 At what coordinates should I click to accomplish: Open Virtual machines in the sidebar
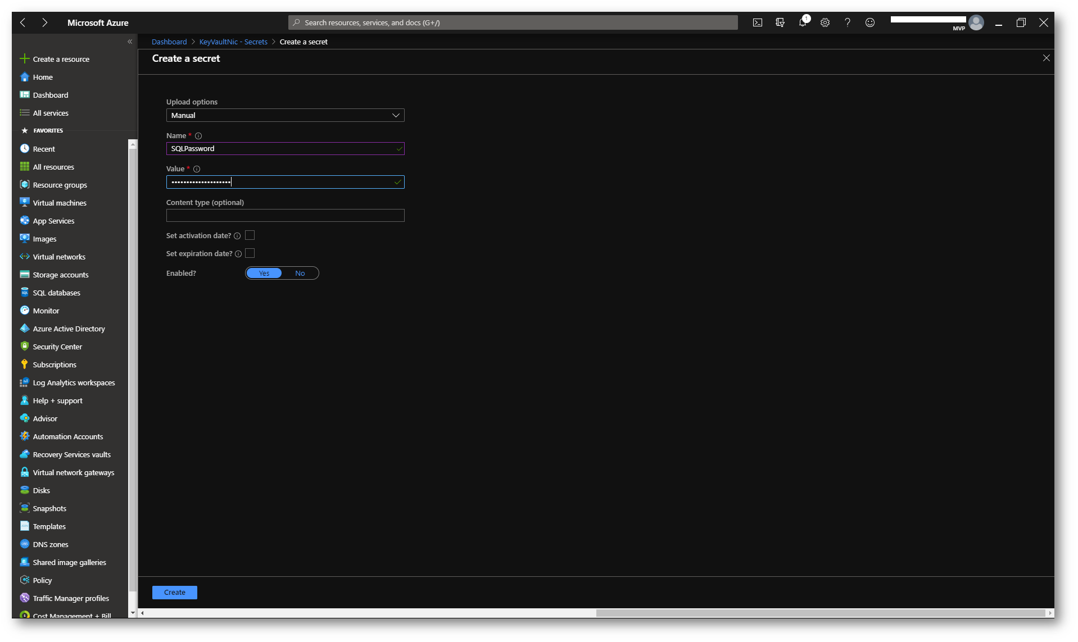point(60,203)
